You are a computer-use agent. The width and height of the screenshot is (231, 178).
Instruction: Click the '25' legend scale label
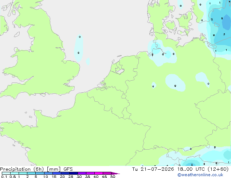point(71,177)
